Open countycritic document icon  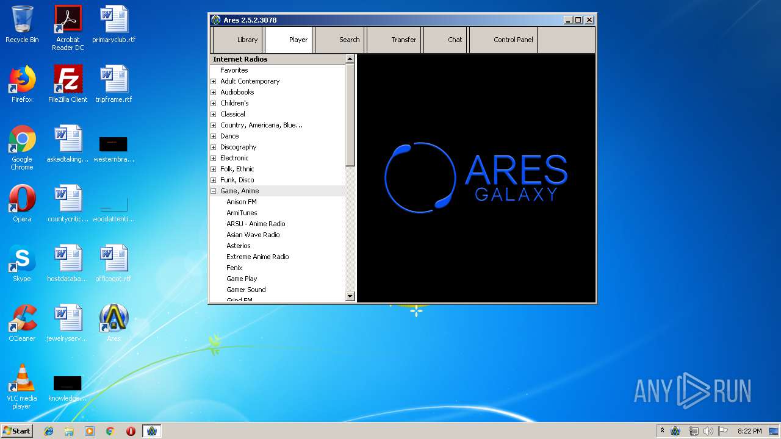68,204
